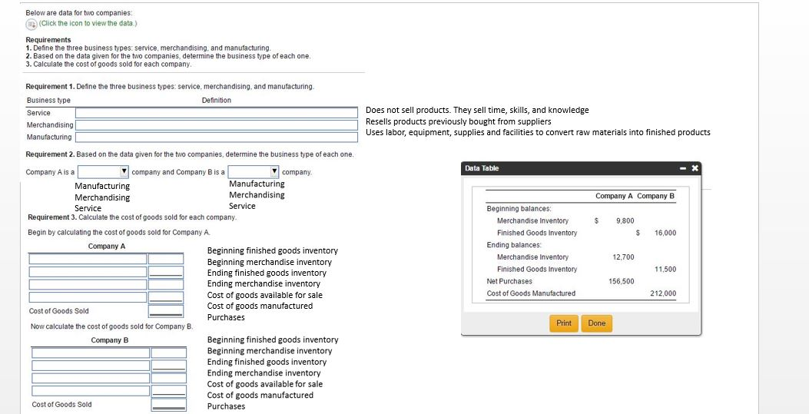Screen dimensions: 809x414
Task: Minimize the Data Table popup
Action: tap(684, 168)
